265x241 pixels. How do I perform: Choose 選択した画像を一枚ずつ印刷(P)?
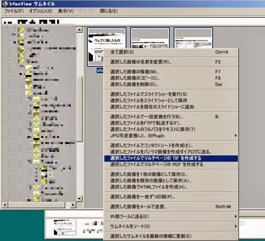coord(171,197)
